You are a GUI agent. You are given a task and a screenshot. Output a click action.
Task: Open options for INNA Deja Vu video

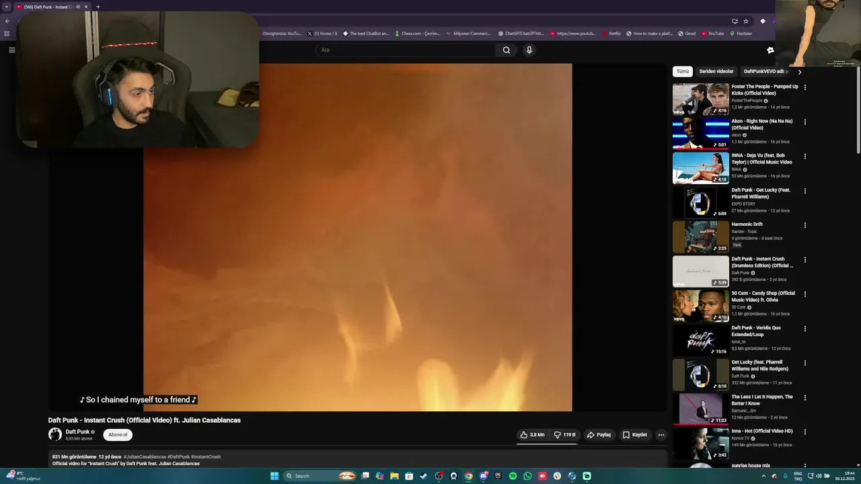point(804,156)
